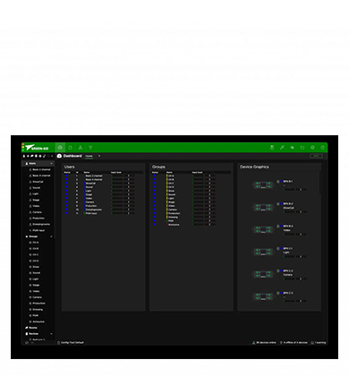The width and height of the screenshot is (349, 377).
Task: Toggle the checkbox beside BPX B.1 device
Action: (x=278, y=182)
